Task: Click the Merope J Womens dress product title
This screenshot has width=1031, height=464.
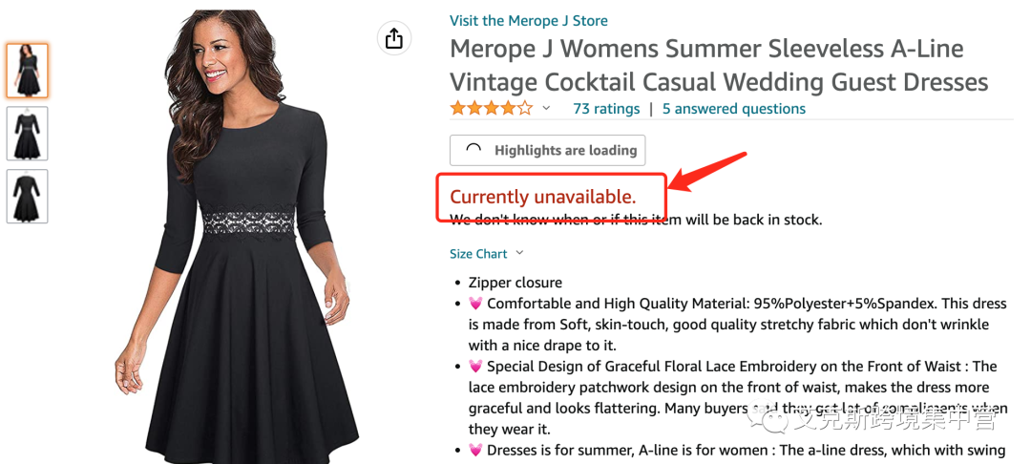Action: (x=718, y=65)
